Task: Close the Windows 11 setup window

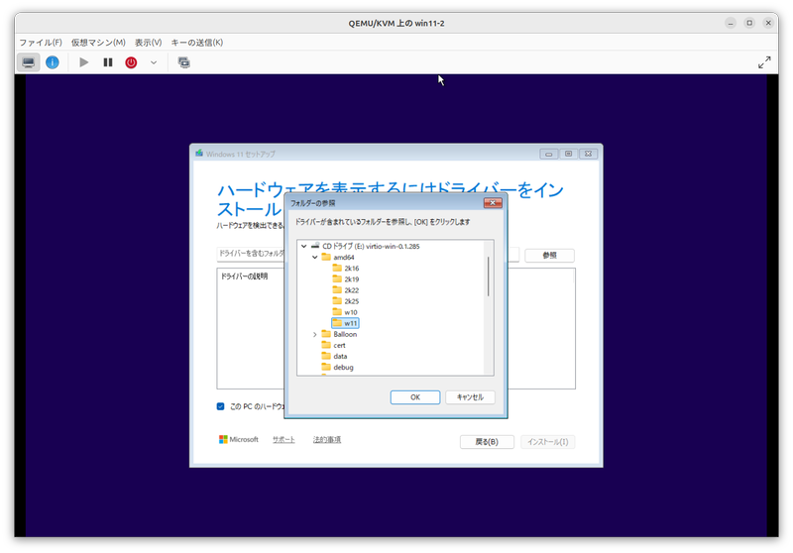Action: coord(588,154)
